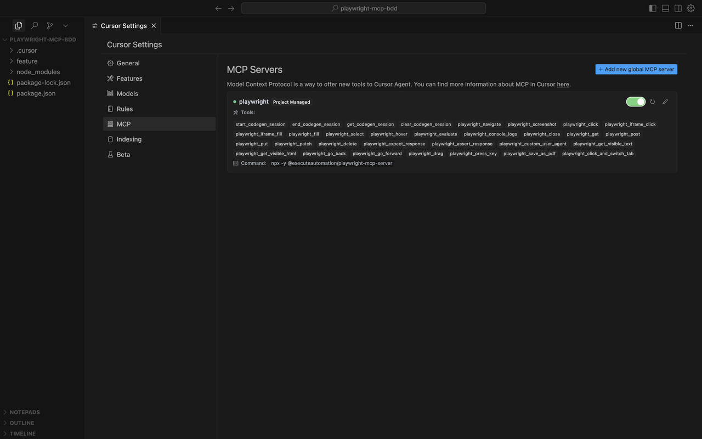Open Indexing settings section
This screenshot has width=702, height=439.
(x=159, y=139)
